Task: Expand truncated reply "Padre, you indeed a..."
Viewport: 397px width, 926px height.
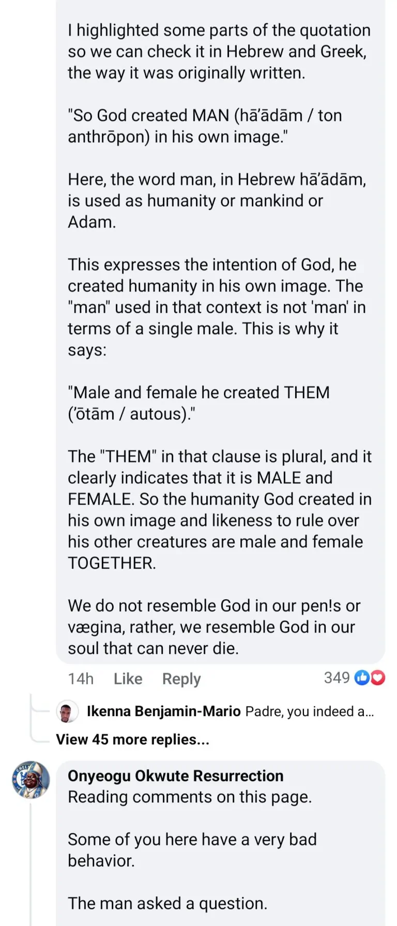Action: (x=309, y=711)
